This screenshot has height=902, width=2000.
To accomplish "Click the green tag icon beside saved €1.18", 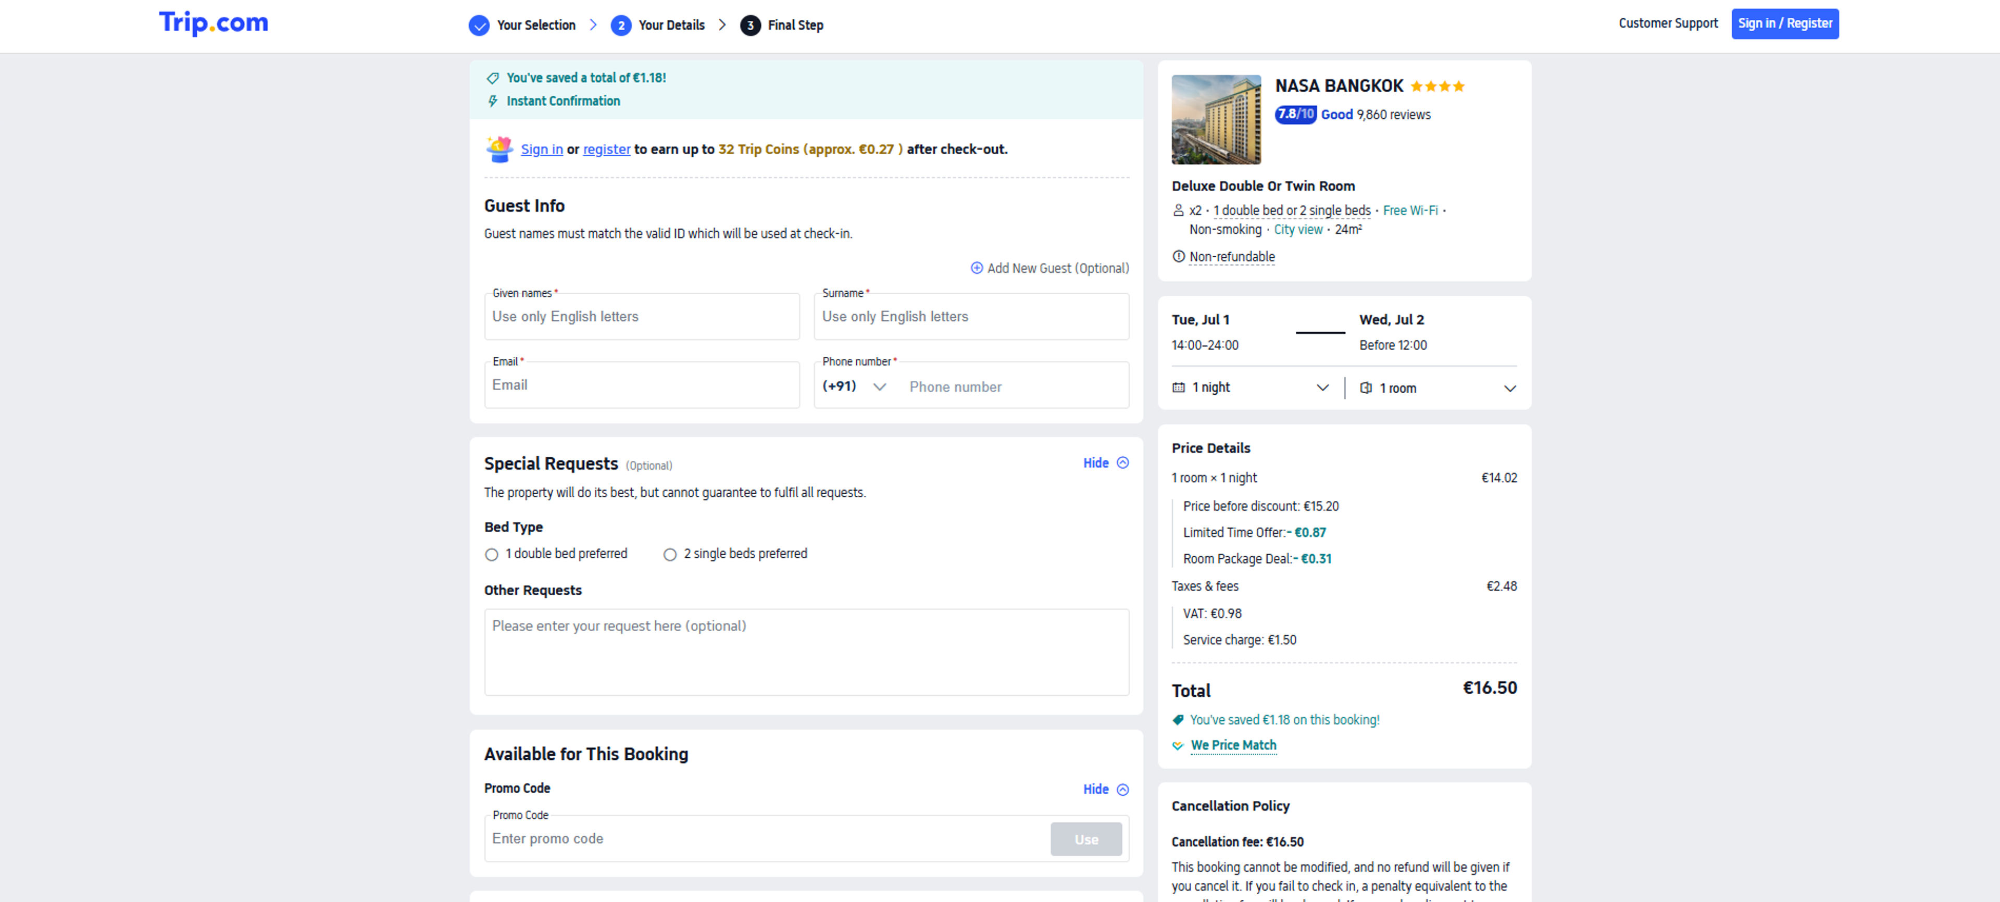I will (1178, 720).
